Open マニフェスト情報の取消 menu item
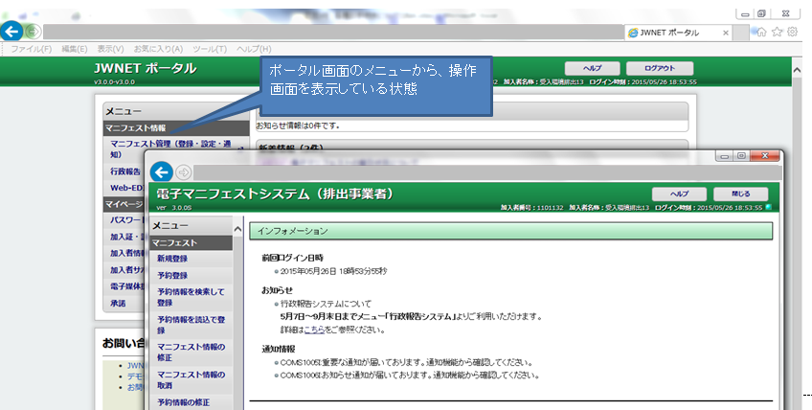Image resolution: width=812 pixels, height=410 pixels. click(x=192, y=379)
